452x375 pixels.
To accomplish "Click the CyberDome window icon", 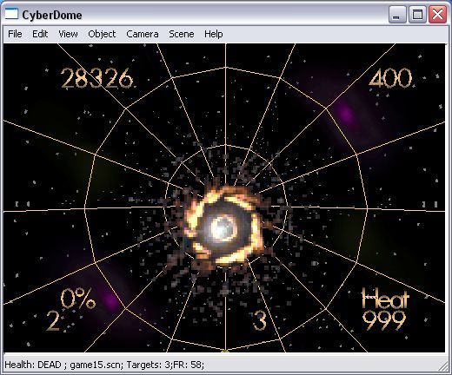I will tap(11, 14).
